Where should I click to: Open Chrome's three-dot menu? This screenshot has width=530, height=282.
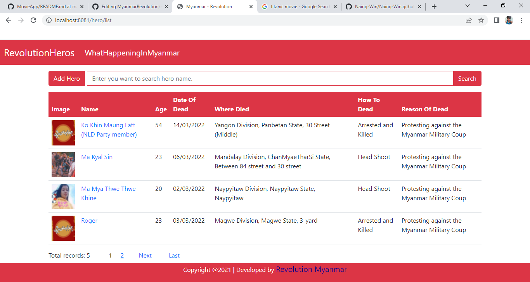coord(521,20)
